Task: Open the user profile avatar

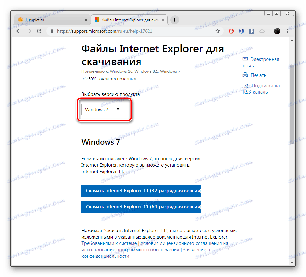Action: pyautogui.click(x=277, y=31)
